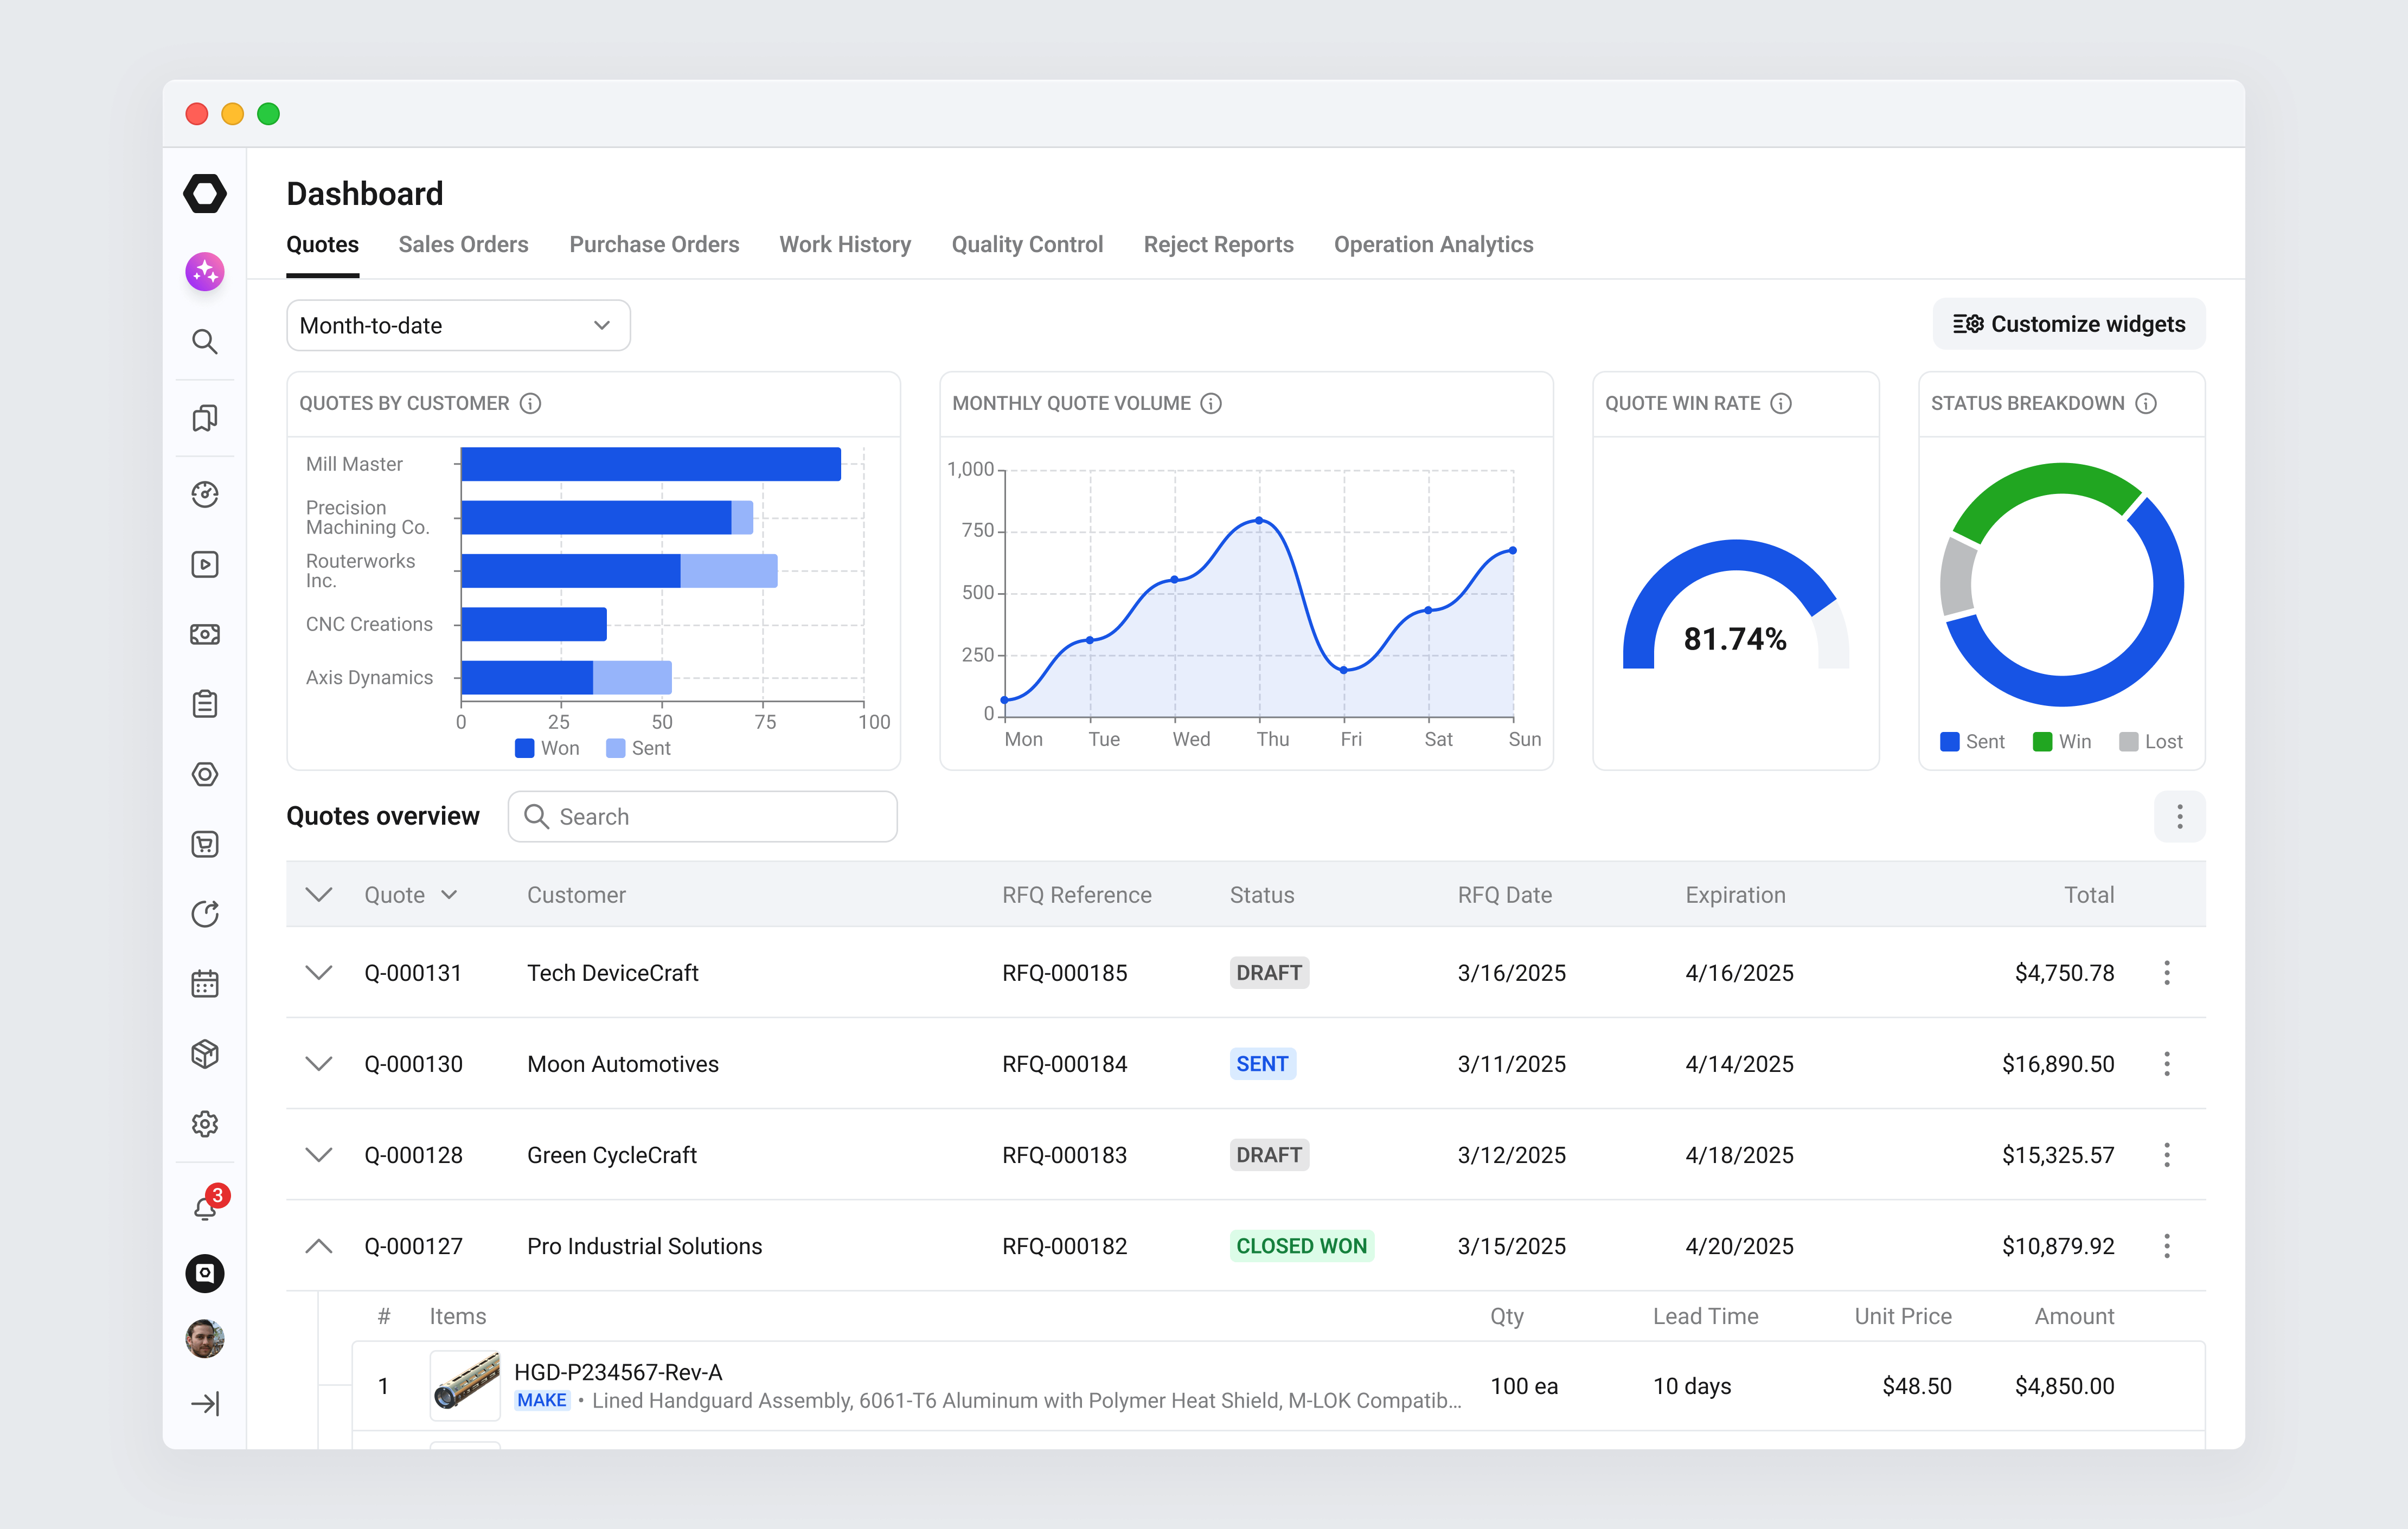The image size is (2408, 1529).
Task: Open row actions for Q-000131
Action: coord(2167,973)
